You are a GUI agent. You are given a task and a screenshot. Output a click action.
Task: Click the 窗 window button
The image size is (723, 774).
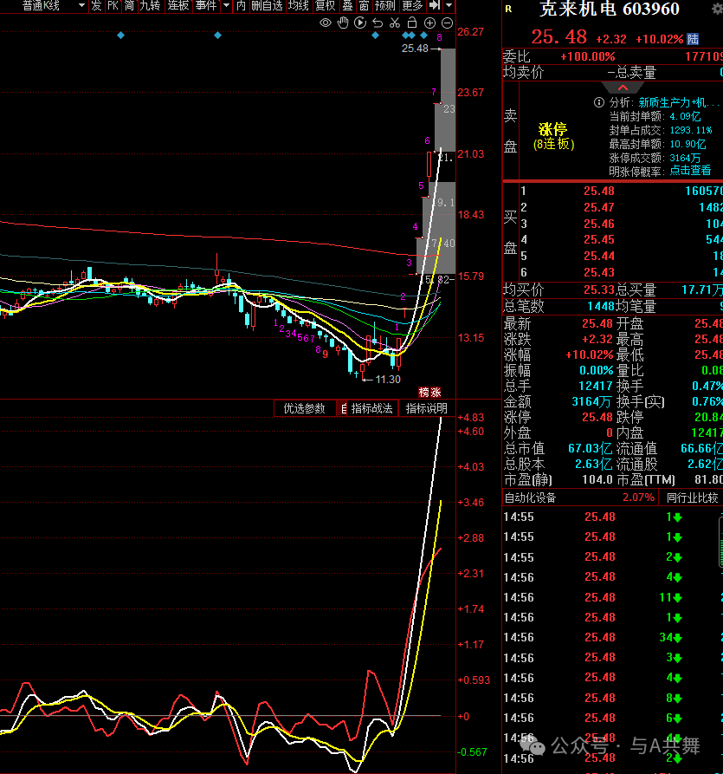click(x=364, y=6)
